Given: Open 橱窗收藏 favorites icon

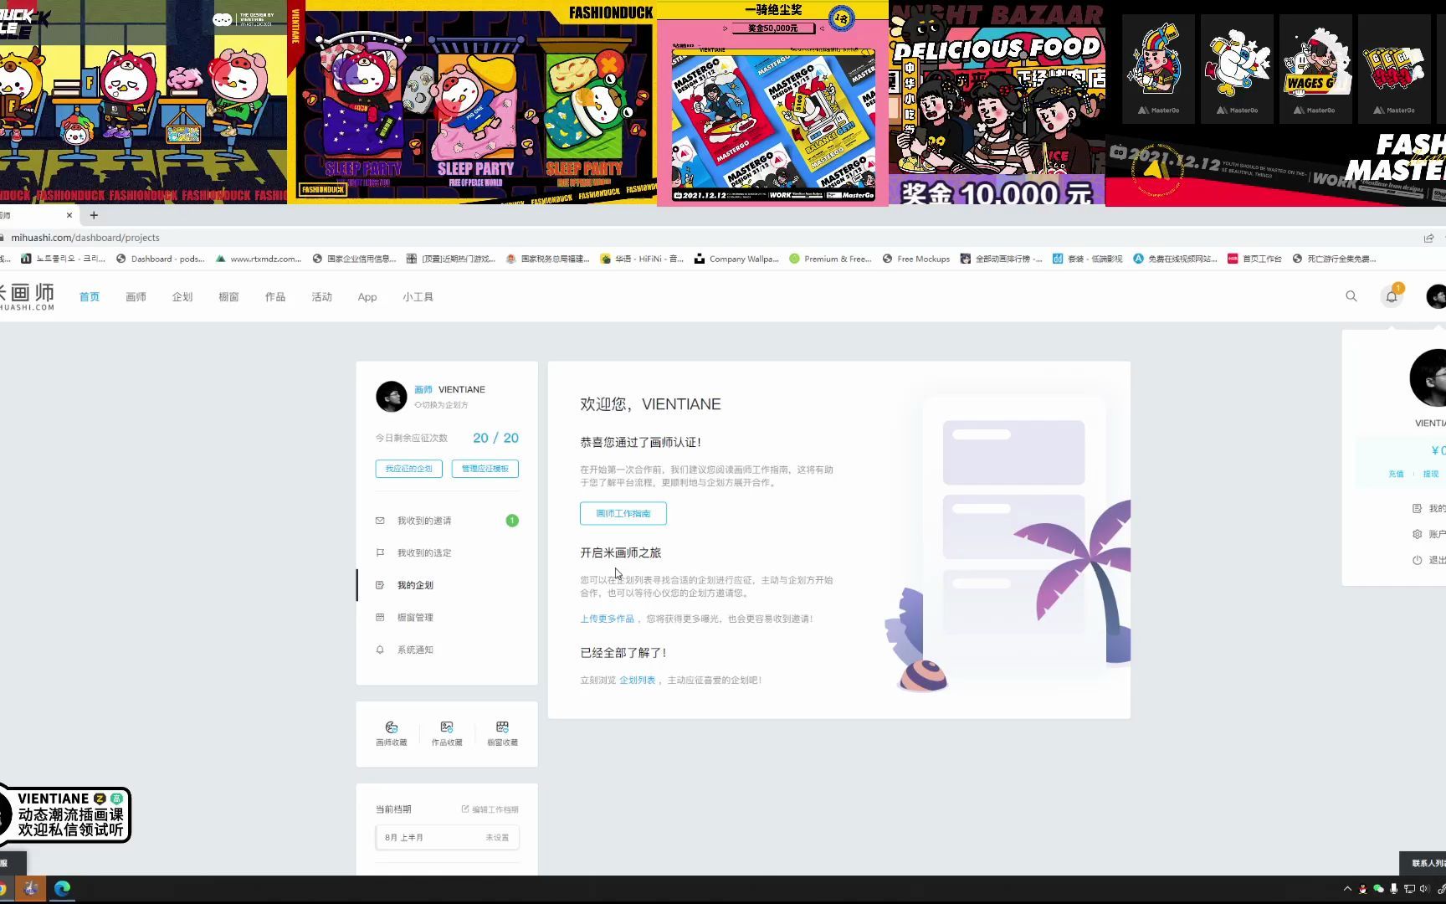Looking at the screenshot, I should point(502,727).
